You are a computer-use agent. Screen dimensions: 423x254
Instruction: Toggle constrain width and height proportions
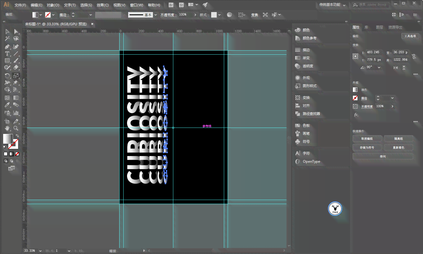click(414, 56)
